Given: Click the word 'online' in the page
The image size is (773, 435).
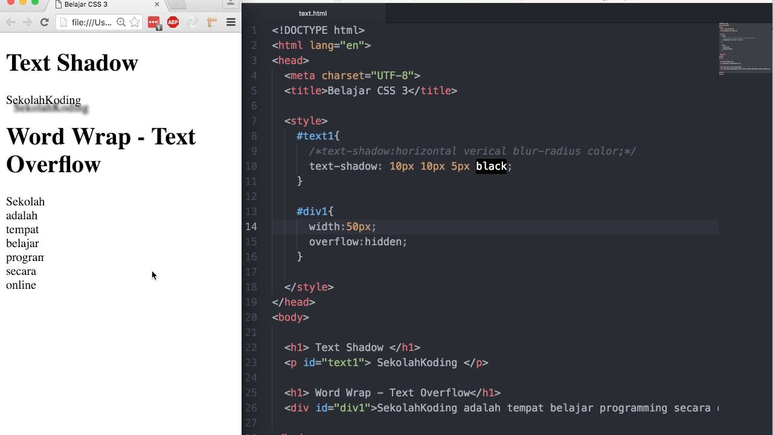Looking at the screenshot, I should coord(21,285).
